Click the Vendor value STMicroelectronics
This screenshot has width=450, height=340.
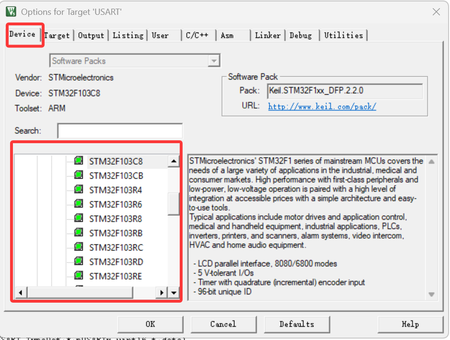point(81,78)
